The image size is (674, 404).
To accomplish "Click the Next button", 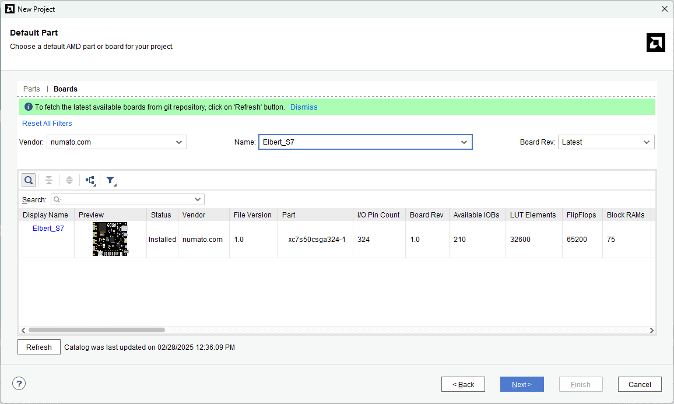I will tap(522, 384).
